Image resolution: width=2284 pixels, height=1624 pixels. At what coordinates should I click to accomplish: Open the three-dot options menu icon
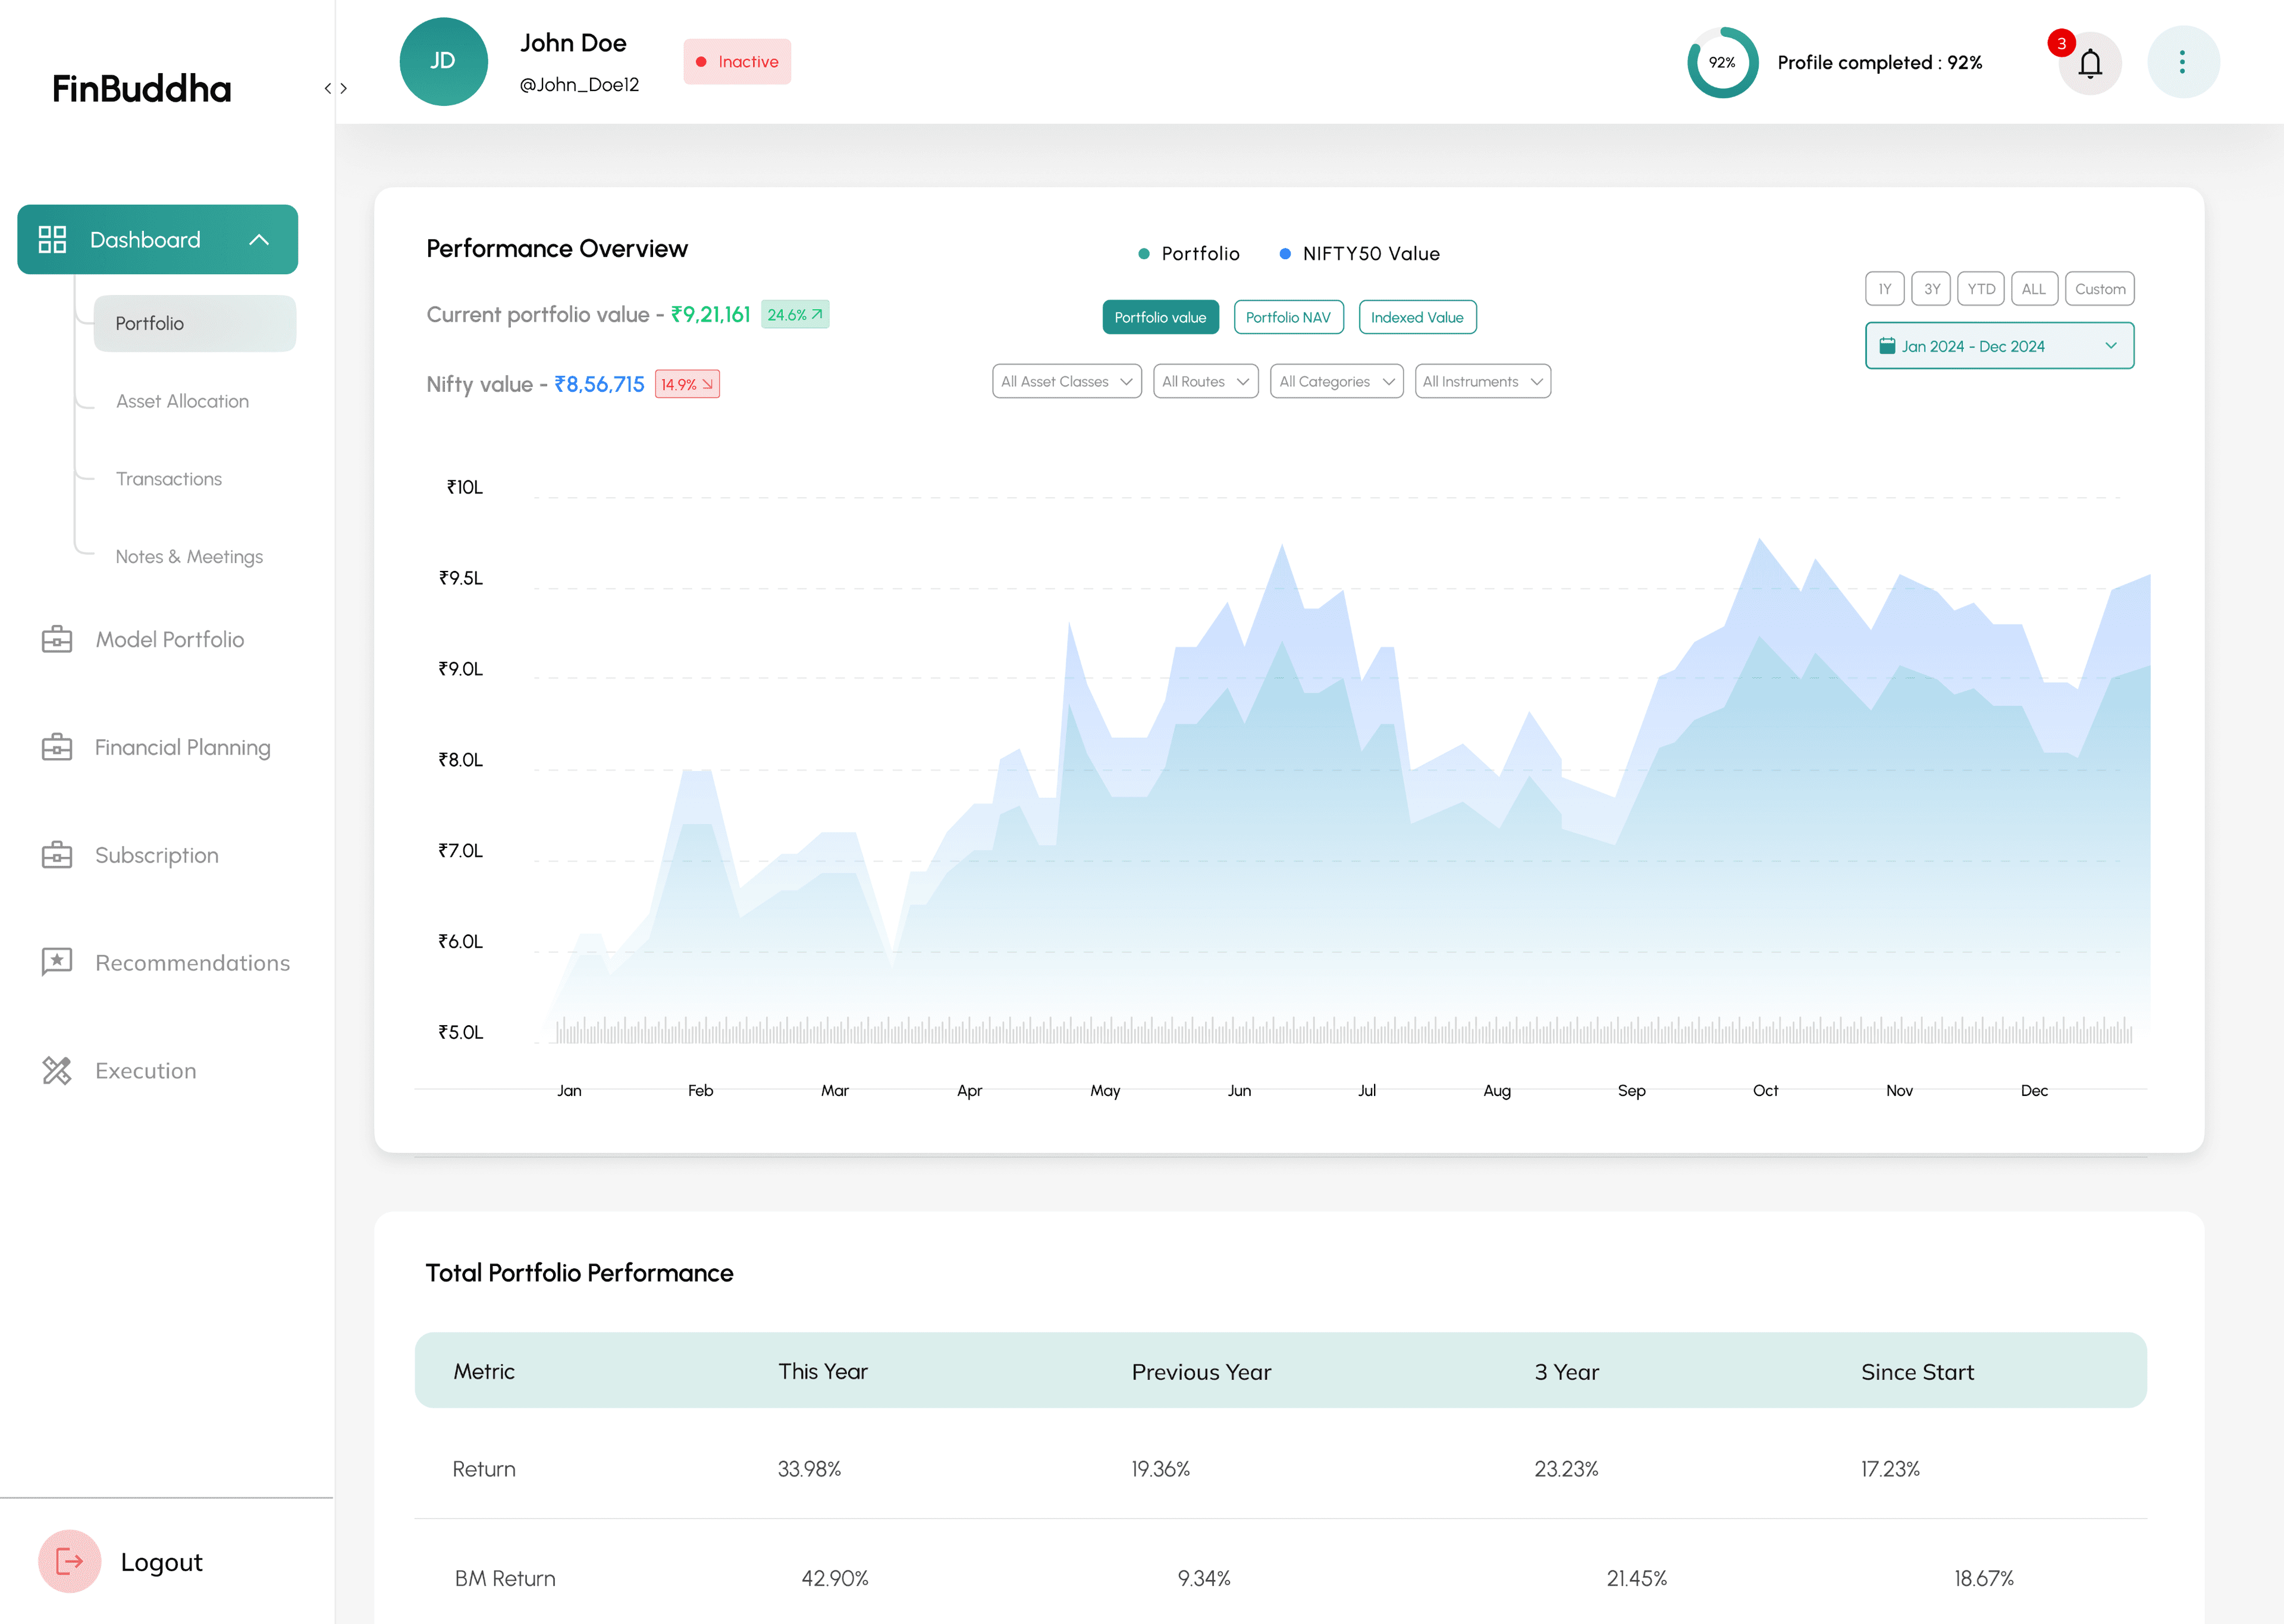tap(2183, 62)
